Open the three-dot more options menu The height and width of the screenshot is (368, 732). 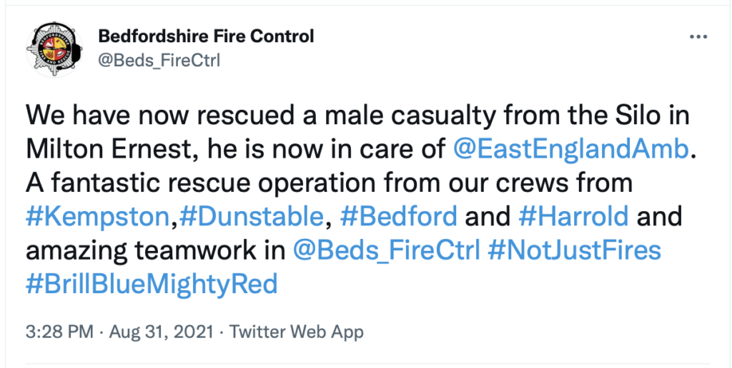coord(698,36)
